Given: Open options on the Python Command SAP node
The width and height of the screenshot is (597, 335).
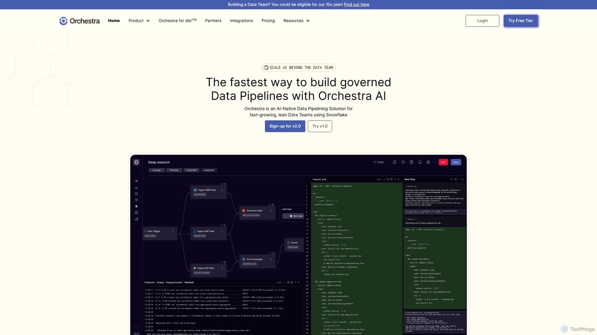Looking at the screenshot, I should tap(222, 268).
